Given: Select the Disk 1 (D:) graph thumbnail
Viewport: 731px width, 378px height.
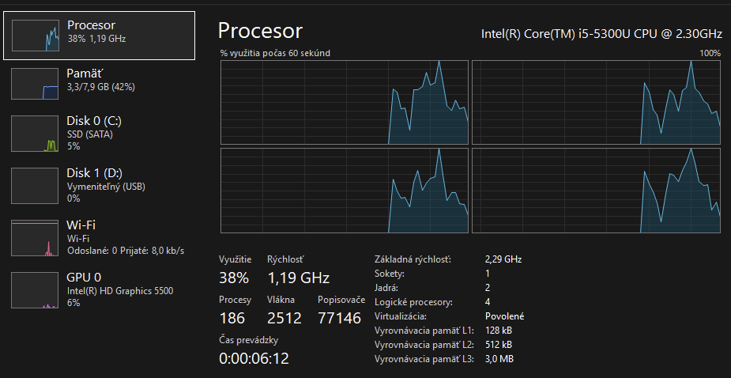Looking at the screenshot, I should 36,186.
